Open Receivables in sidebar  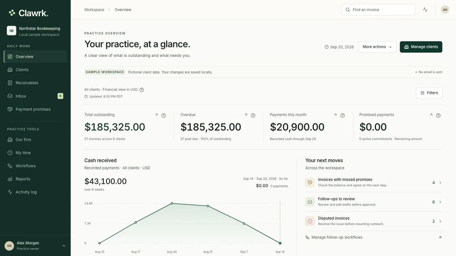coord(35,83)
